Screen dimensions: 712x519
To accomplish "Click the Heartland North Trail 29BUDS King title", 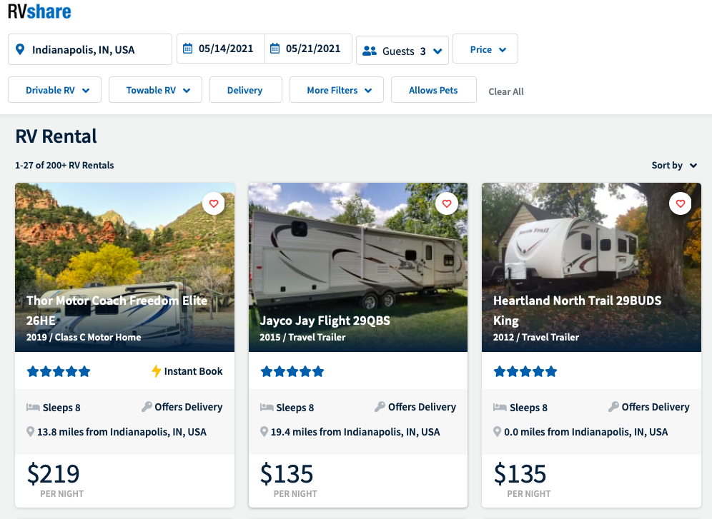I will click(x=578, y=311).
